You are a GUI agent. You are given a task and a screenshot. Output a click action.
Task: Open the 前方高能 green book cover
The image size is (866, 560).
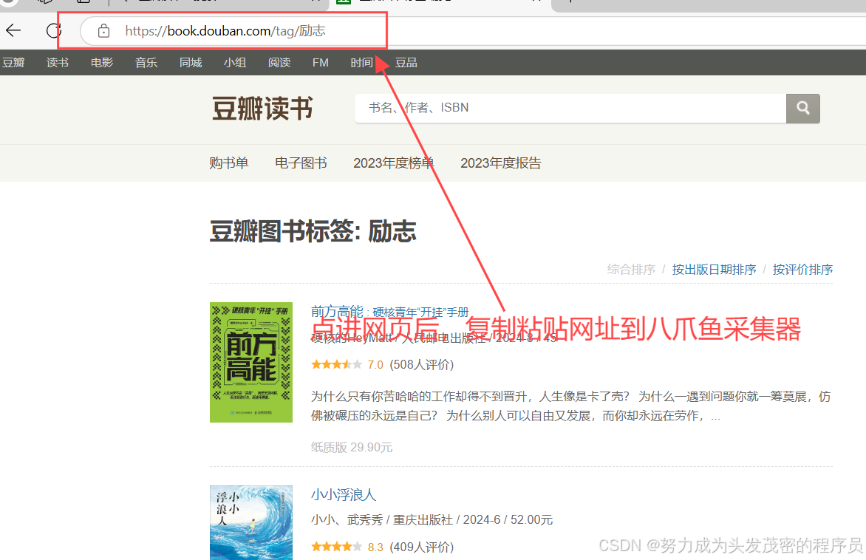click(x=251, y=362)
